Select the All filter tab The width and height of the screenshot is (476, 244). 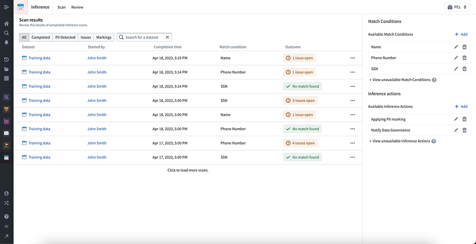click(x=24, y=37)
